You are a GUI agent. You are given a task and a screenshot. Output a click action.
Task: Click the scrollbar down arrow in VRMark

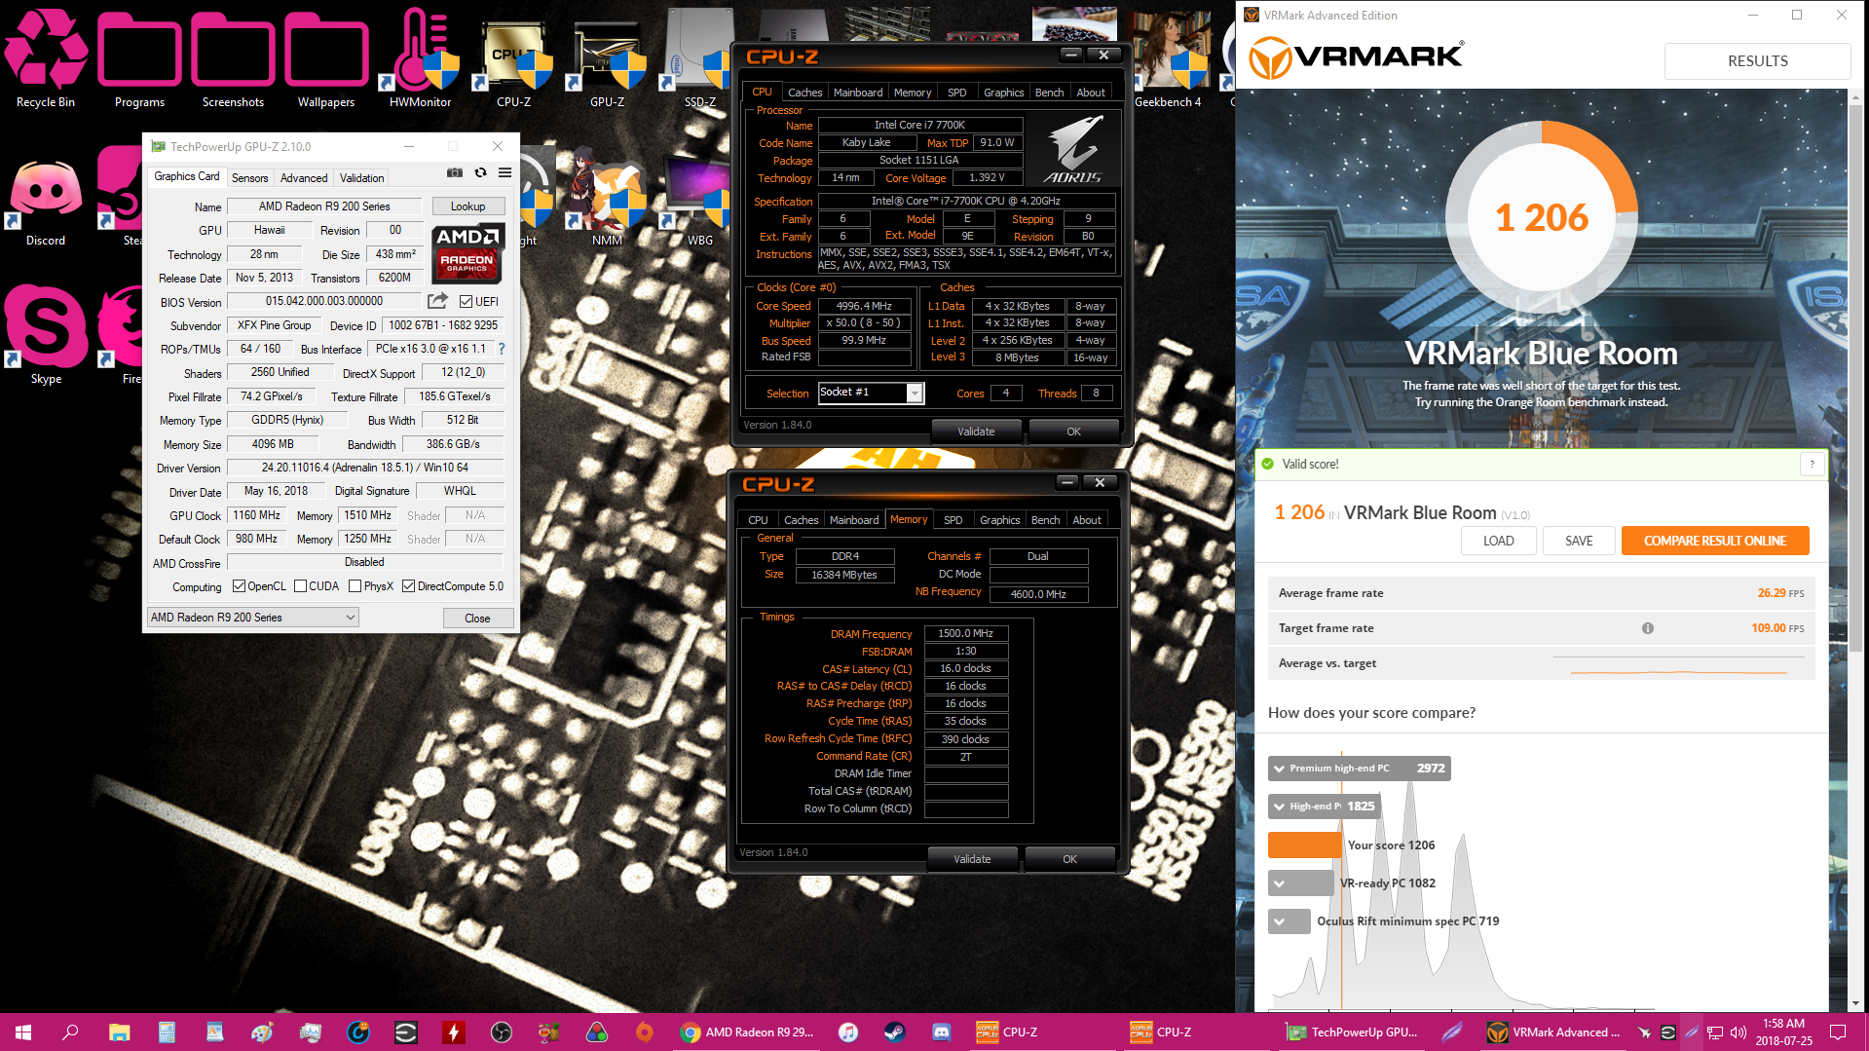point(1855,1003)
